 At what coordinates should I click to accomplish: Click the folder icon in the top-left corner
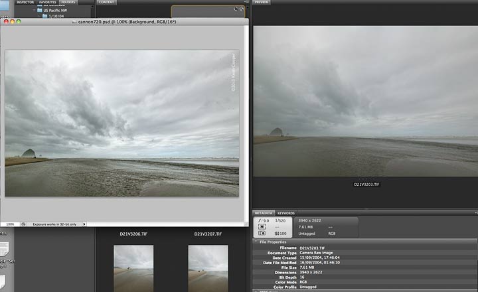pos(5,6)
